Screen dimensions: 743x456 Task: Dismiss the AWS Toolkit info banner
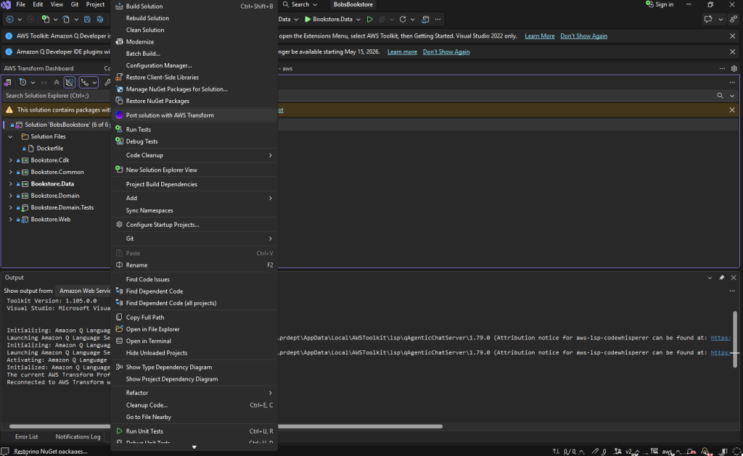[x=733, y=36]
